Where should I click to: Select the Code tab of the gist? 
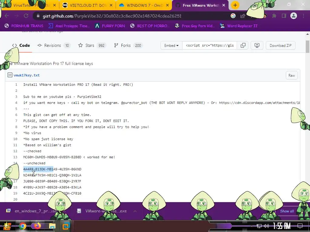click(x=21, y=45)
